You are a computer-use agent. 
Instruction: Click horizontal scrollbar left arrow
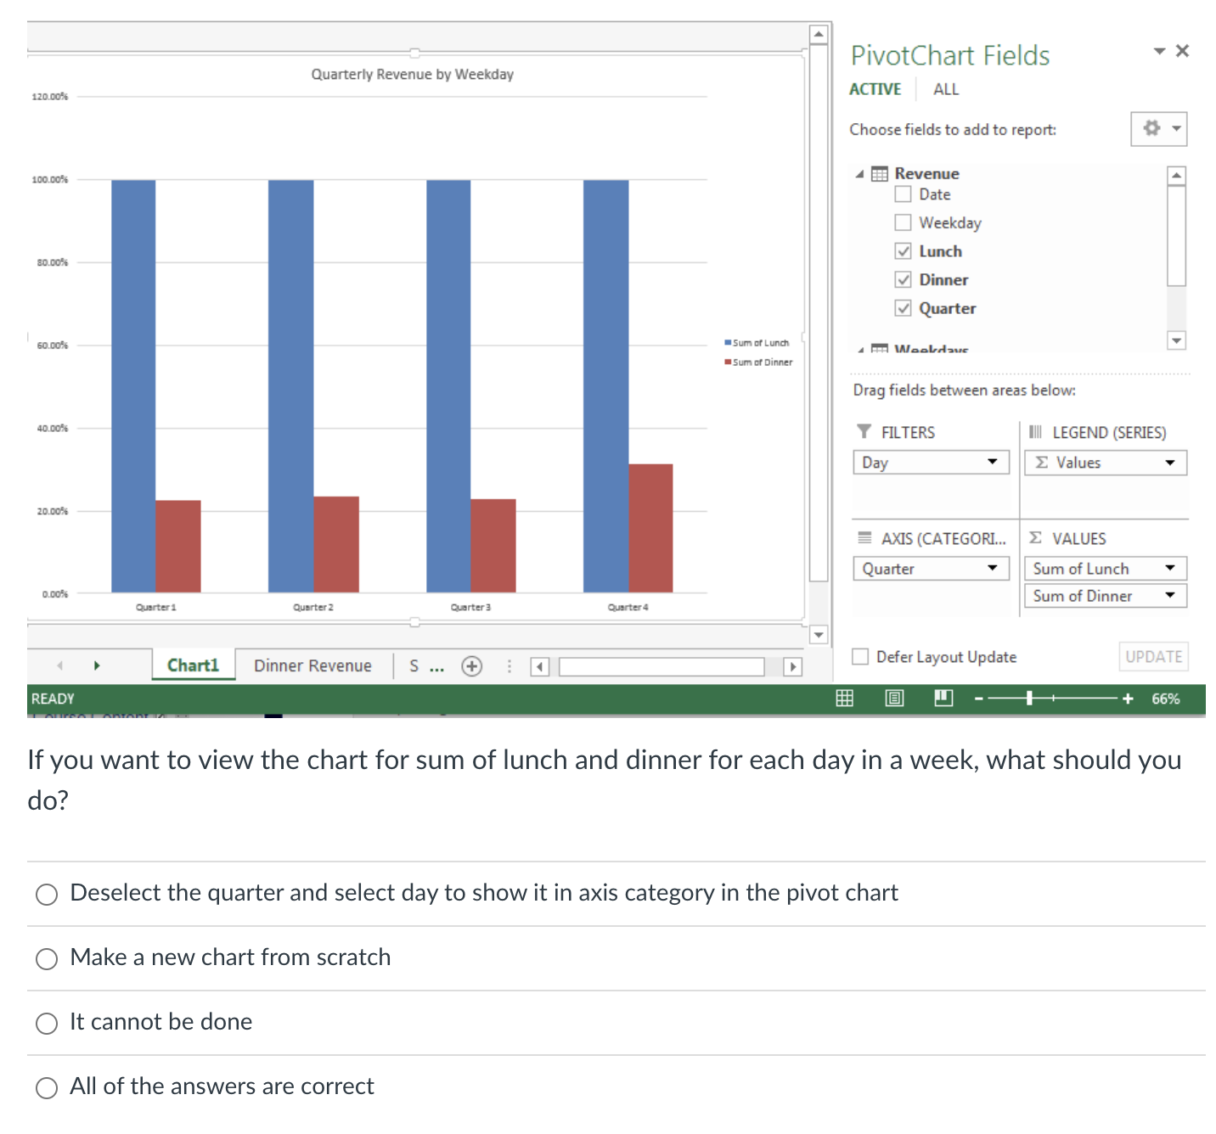tap(539, 666)
